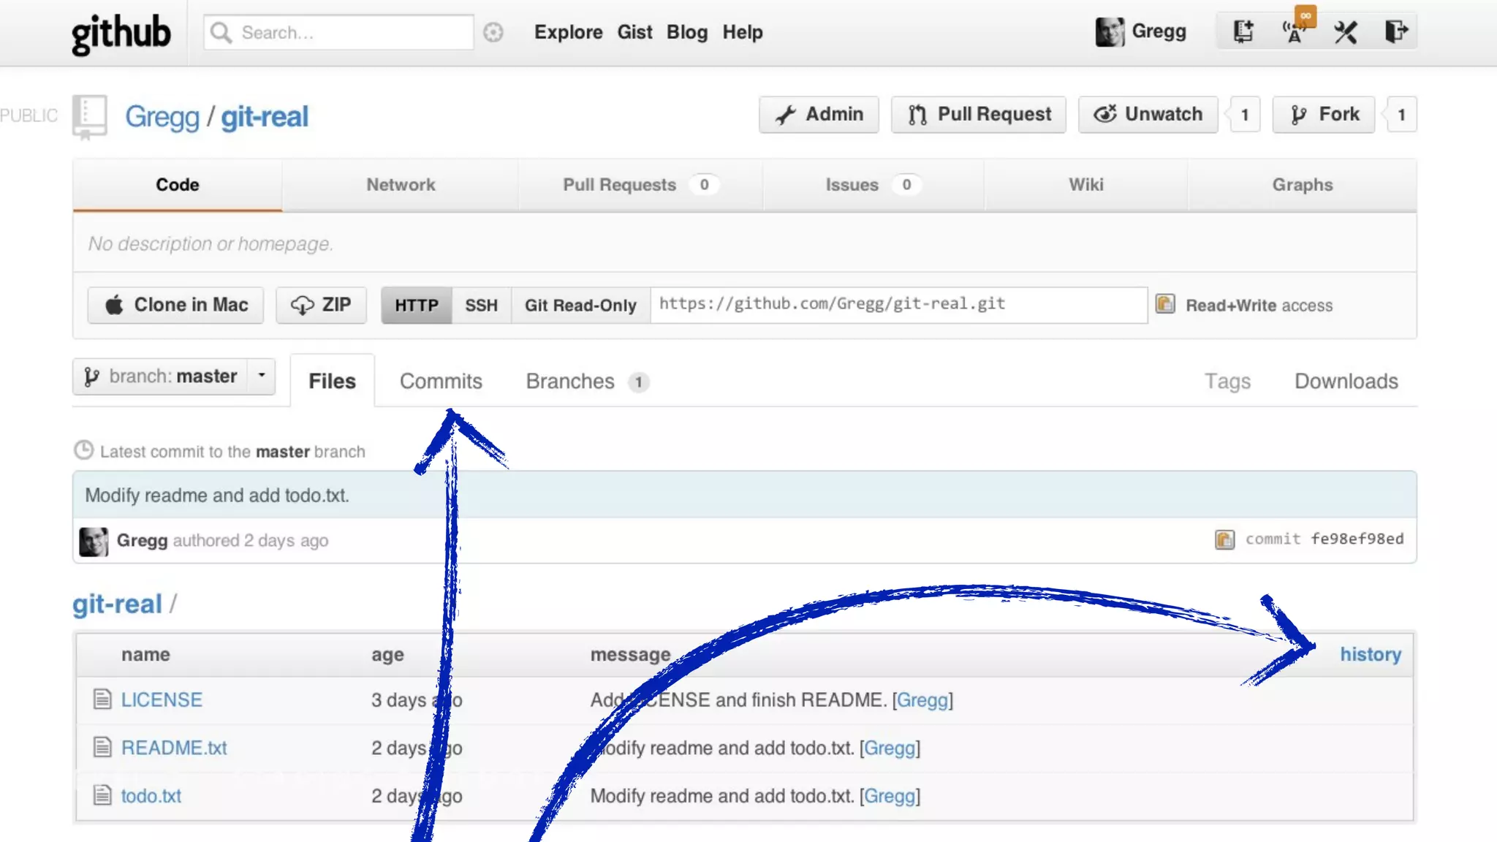Open the README.txt file link
Image resolution: width=1497 pixels, height=842 pixels.
click(174, 748)
